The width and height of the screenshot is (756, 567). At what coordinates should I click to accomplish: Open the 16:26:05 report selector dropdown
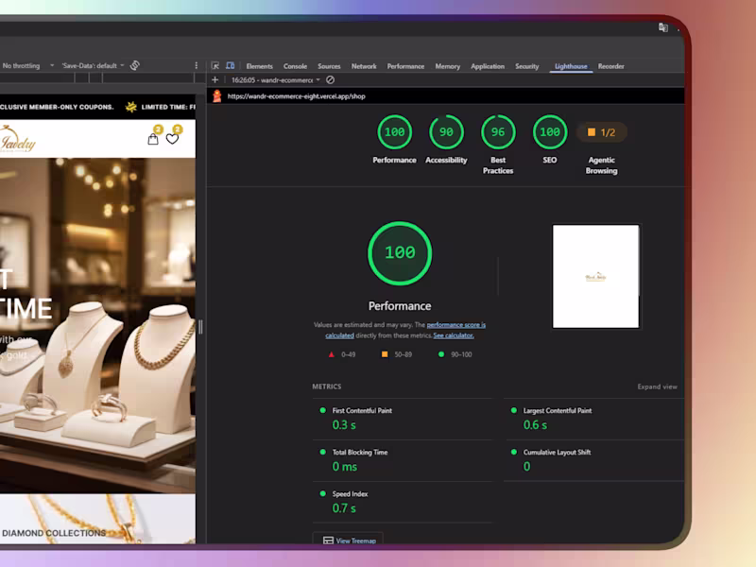tap(275, 80)
